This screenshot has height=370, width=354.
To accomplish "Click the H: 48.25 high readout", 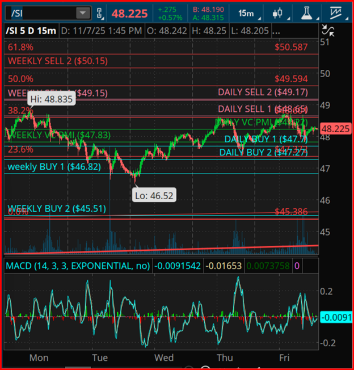I will tap(209, 31).
